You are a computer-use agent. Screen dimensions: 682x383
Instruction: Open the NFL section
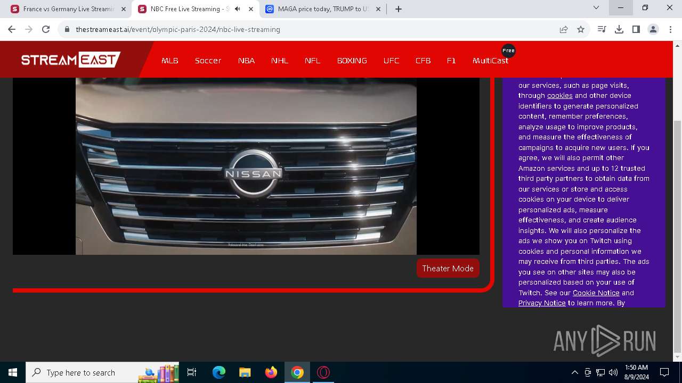pyautogui.click(x=313, y=61)
